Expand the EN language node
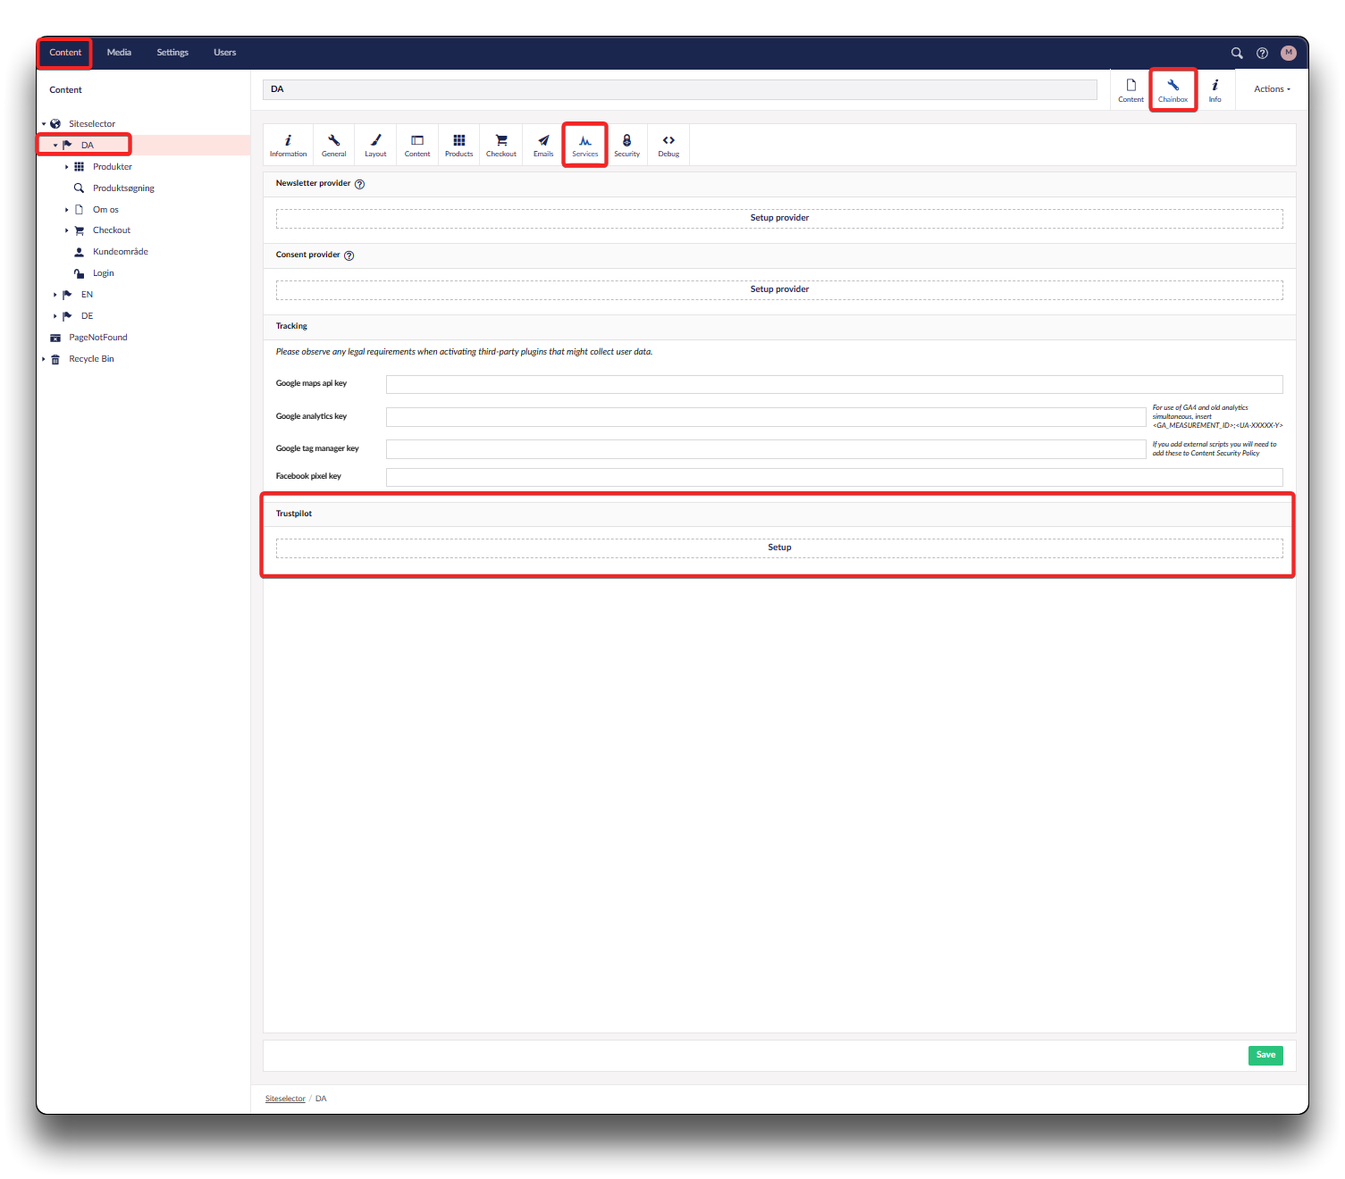The image size is (1345, 1179). pyautogui.click(x=55, y=295)
